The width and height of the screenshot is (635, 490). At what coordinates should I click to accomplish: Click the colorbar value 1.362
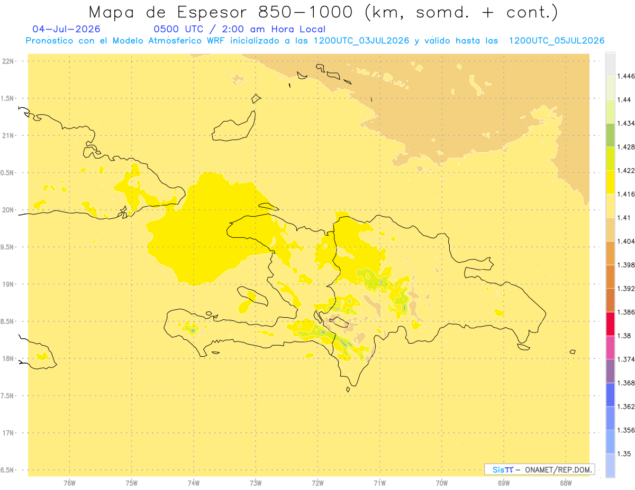coord(626,406)
